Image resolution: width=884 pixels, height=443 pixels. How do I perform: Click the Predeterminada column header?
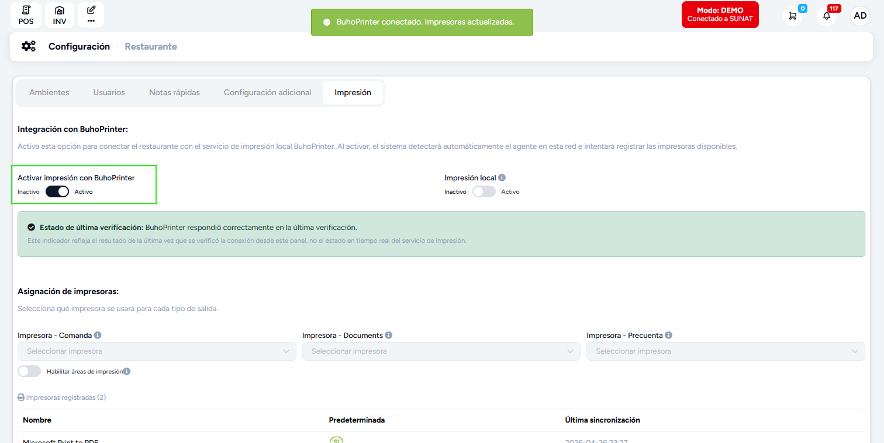357,420
